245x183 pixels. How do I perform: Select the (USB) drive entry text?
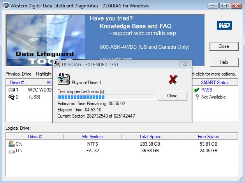[35, 97]
